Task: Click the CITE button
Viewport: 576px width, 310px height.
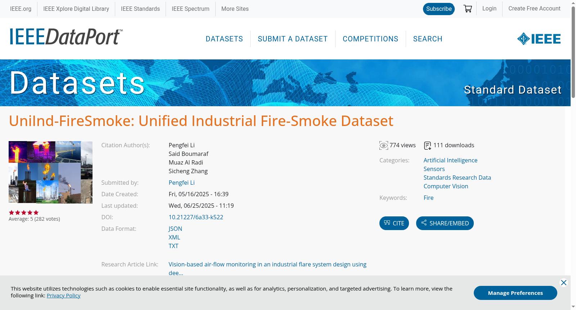Action: 394,223
